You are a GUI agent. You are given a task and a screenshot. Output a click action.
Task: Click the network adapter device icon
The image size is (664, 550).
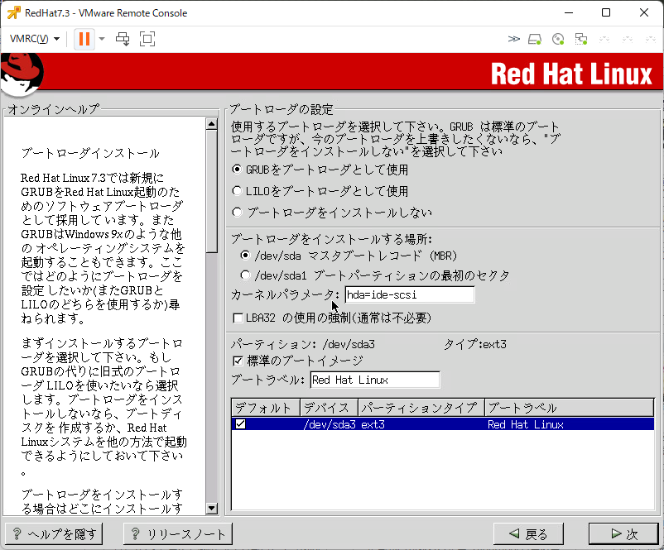click(x=581, y=40)
